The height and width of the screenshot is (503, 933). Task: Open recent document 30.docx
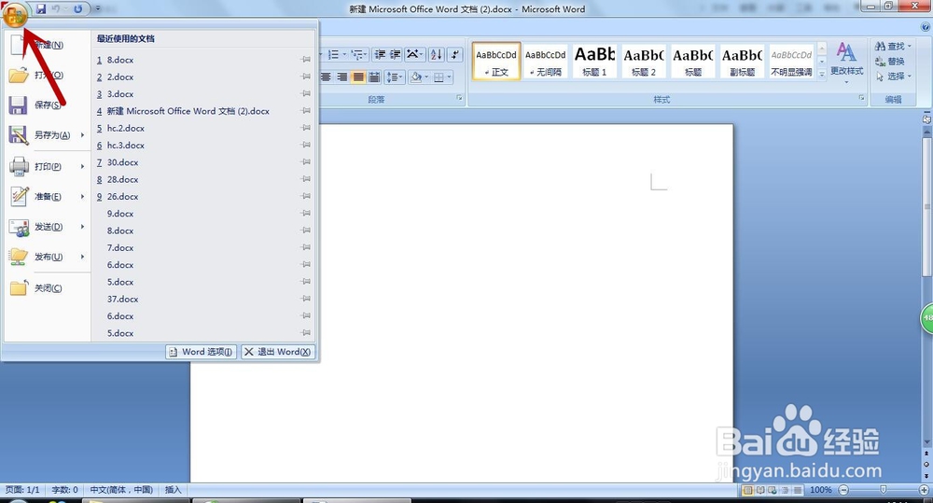click(x=204, y=162)
